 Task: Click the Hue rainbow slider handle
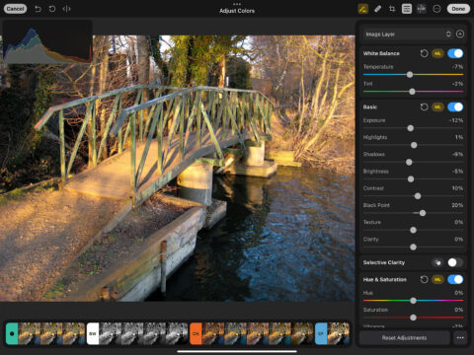coord(413,301)
